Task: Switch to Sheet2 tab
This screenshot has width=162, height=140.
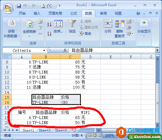Action: point(45,130)
